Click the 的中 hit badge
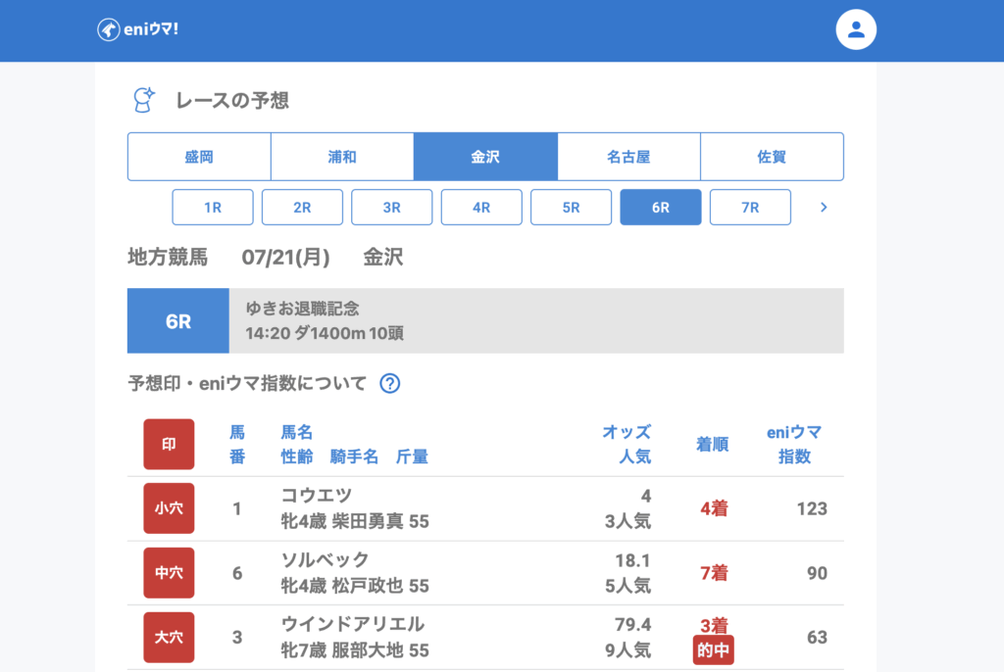Screen dimensions: 1004x672 pos(714,649)
